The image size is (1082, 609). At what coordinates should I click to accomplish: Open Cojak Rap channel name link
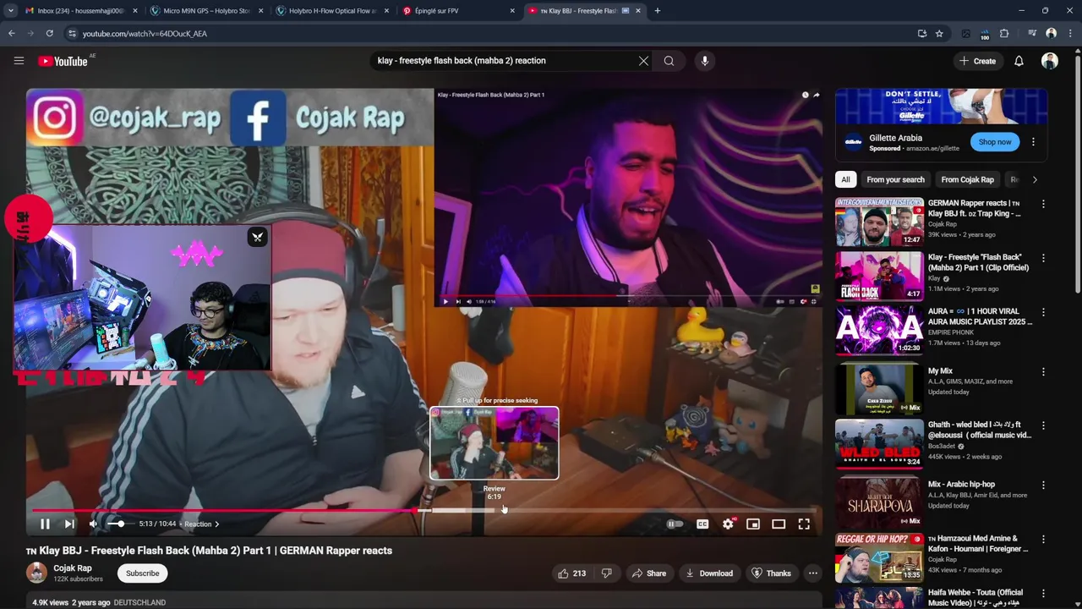coord(73,568)
